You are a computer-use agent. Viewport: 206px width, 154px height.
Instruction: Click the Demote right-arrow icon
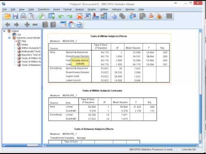click(16, 25)
